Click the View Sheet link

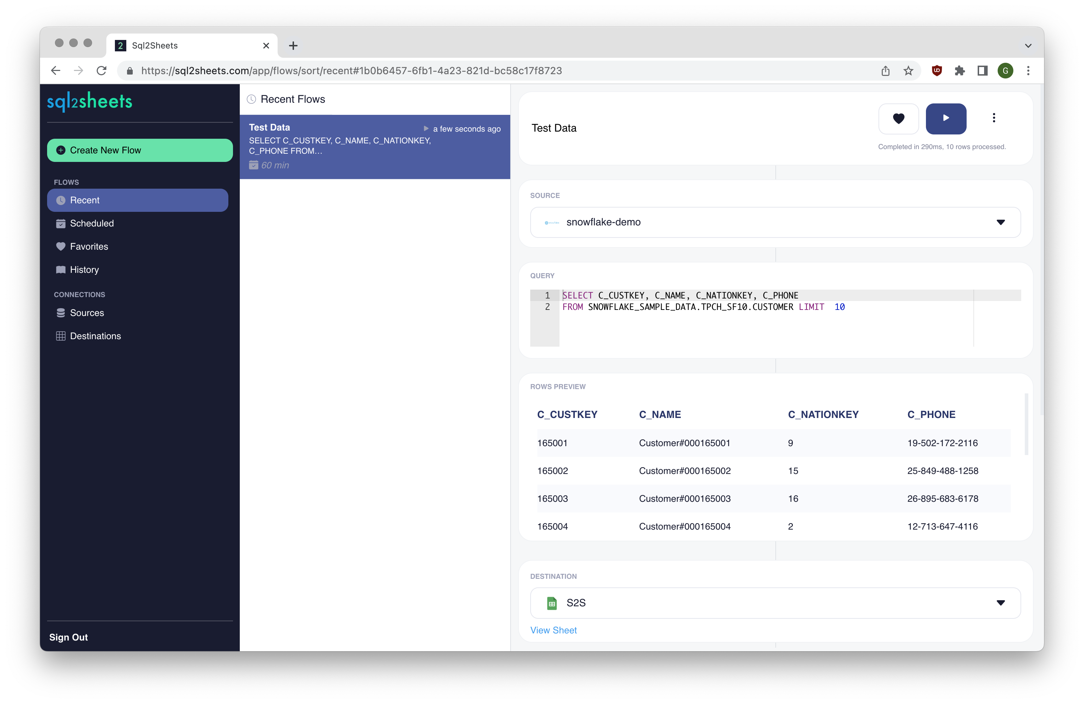coord(553,630)
